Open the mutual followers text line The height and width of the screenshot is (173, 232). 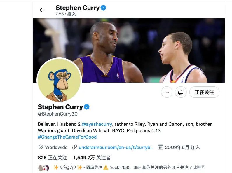pos(129,167)
